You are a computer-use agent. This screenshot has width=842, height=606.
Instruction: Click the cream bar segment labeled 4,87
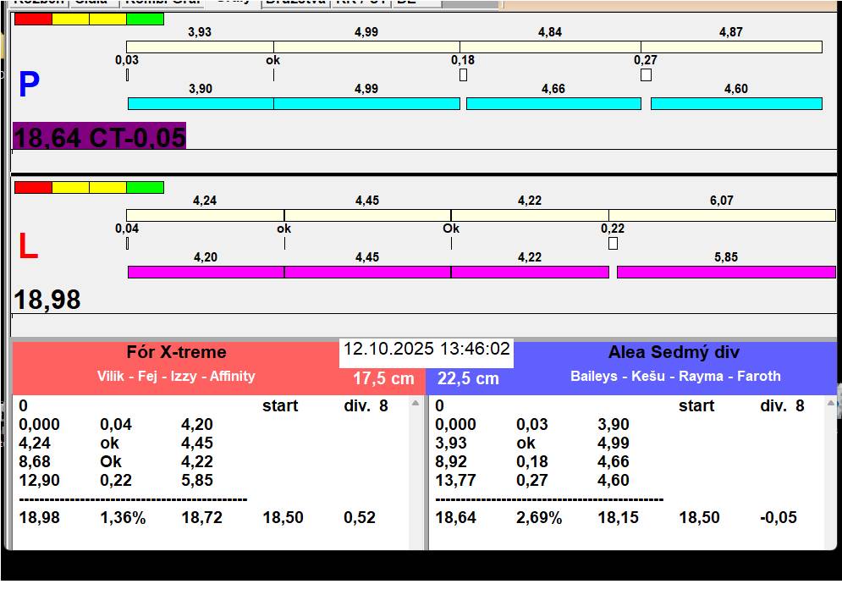point(731,47)
